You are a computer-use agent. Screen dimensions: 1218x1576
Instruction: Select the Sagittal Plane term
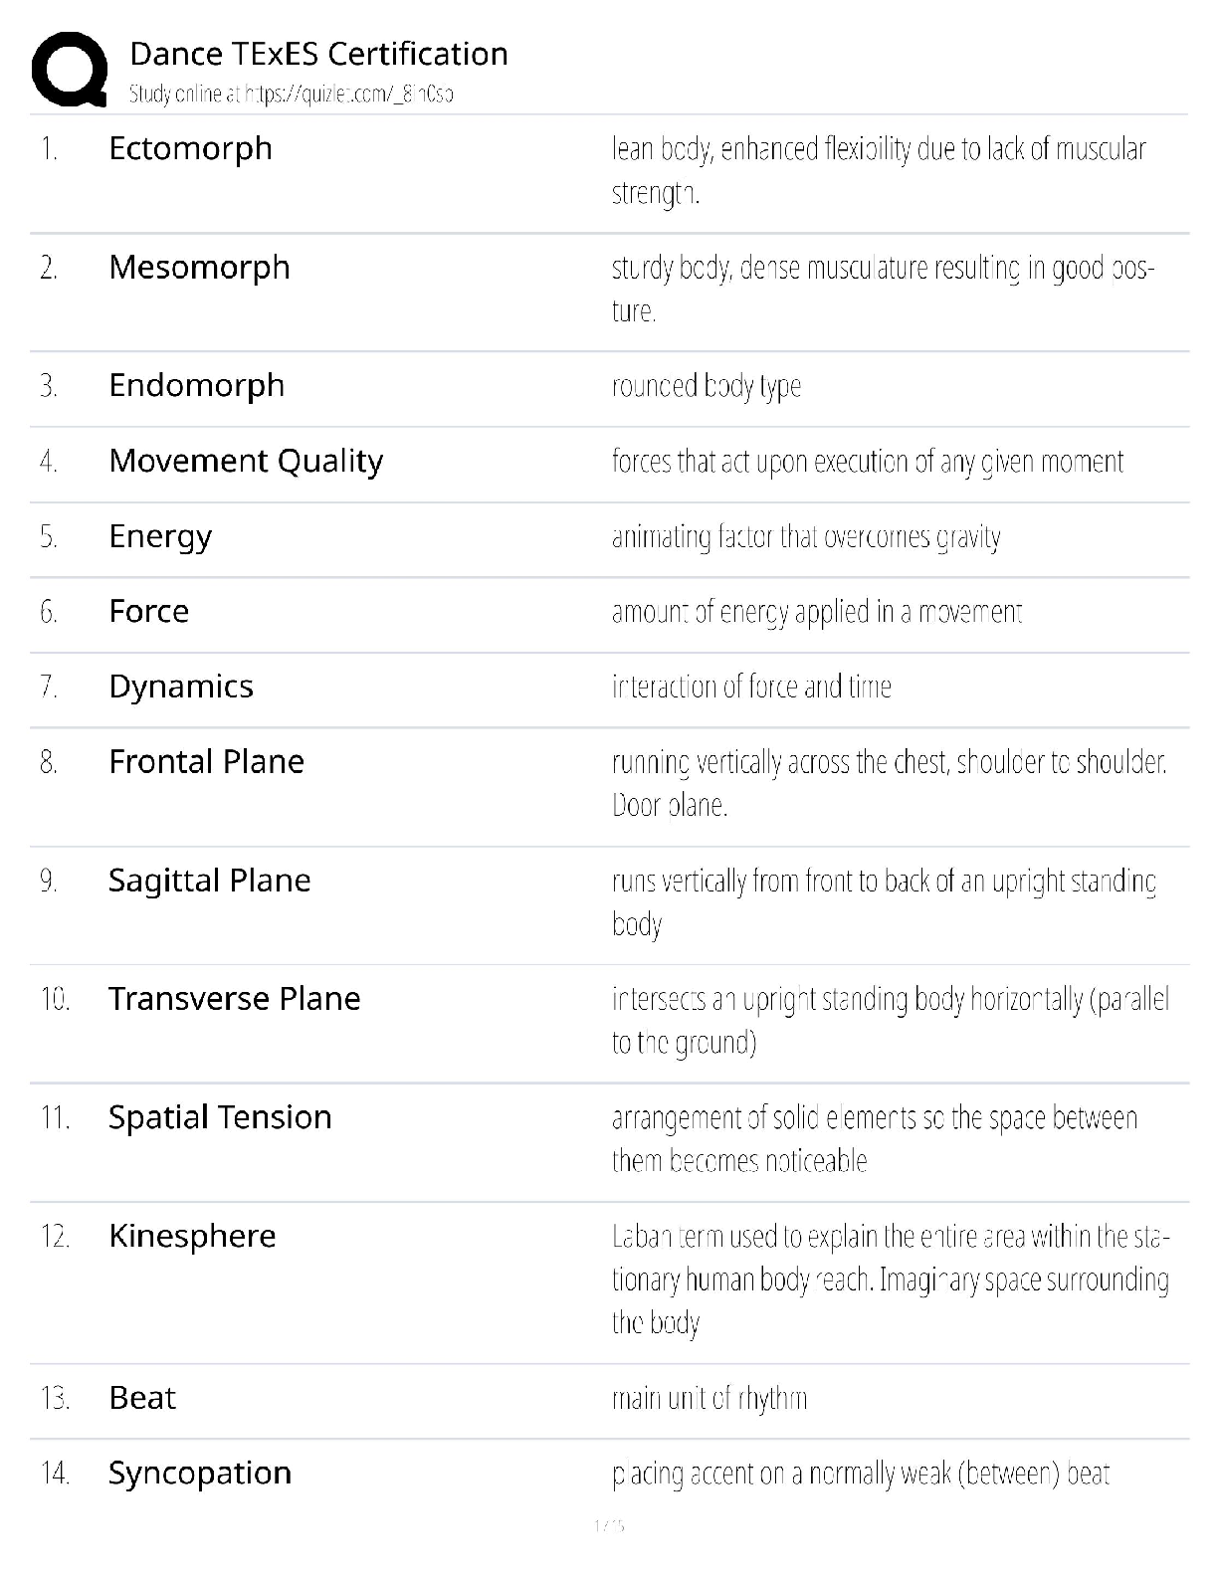tap(209, 880)
